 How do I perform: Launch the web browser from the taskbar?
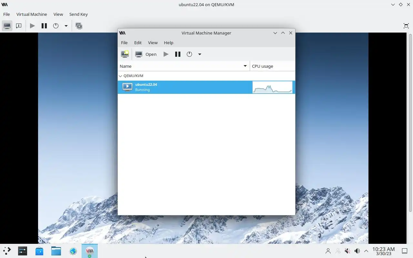click(x=73, y=251)
